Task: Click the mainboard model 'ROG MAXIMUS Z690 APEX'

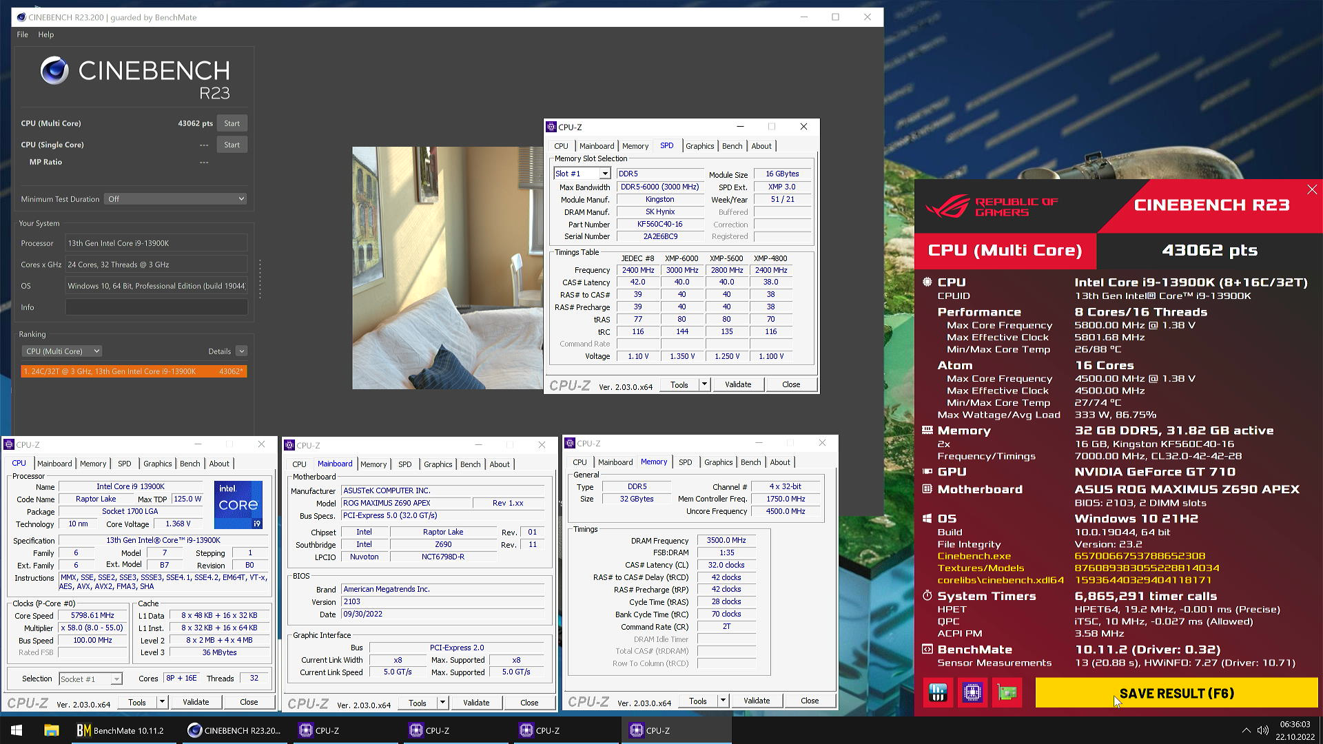Action: click(x=407, y=504)
